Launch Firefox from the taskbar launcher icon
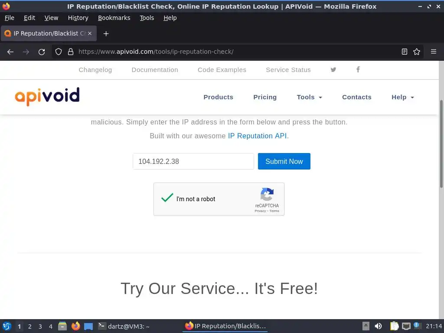444x333 pixels. [x=75, y=326]
